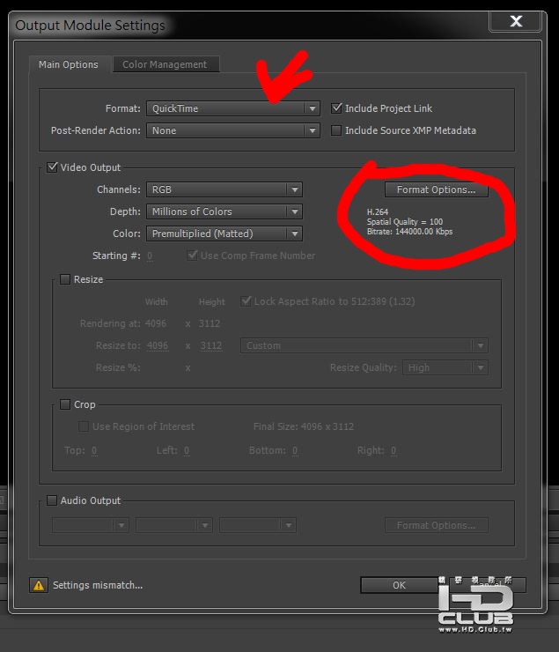
Task: Click the Spatial Quality = 100 text
Action: (x=405, y=222)
